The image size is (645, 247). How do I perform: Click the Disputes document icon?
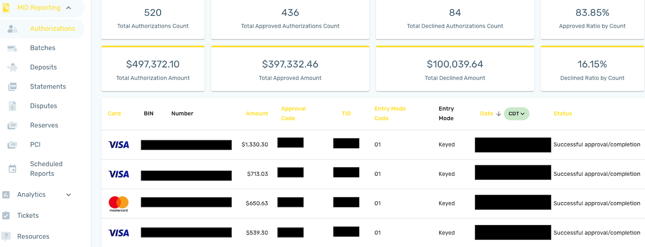pos(12,106)
